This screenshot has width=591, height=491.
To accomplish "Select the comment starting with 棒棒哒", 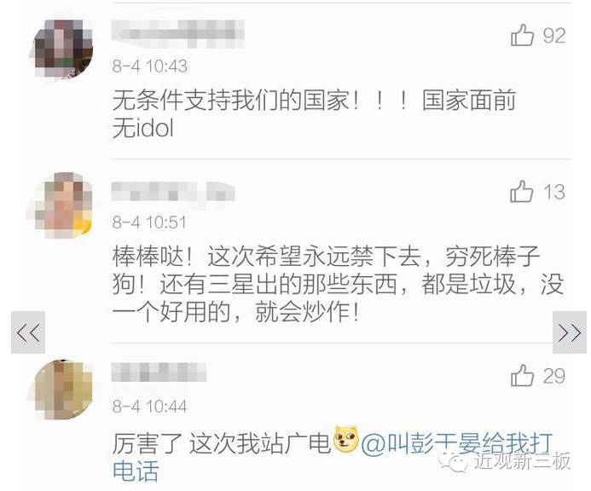I will 338,284.
